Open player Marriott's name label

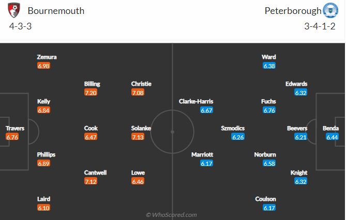click(202, 154)
